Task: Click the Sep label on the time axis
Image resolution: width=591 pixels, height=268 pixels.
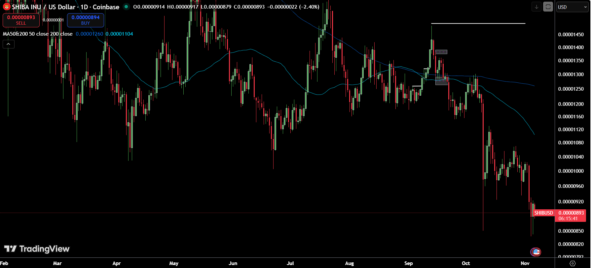Action: [409, 263]
